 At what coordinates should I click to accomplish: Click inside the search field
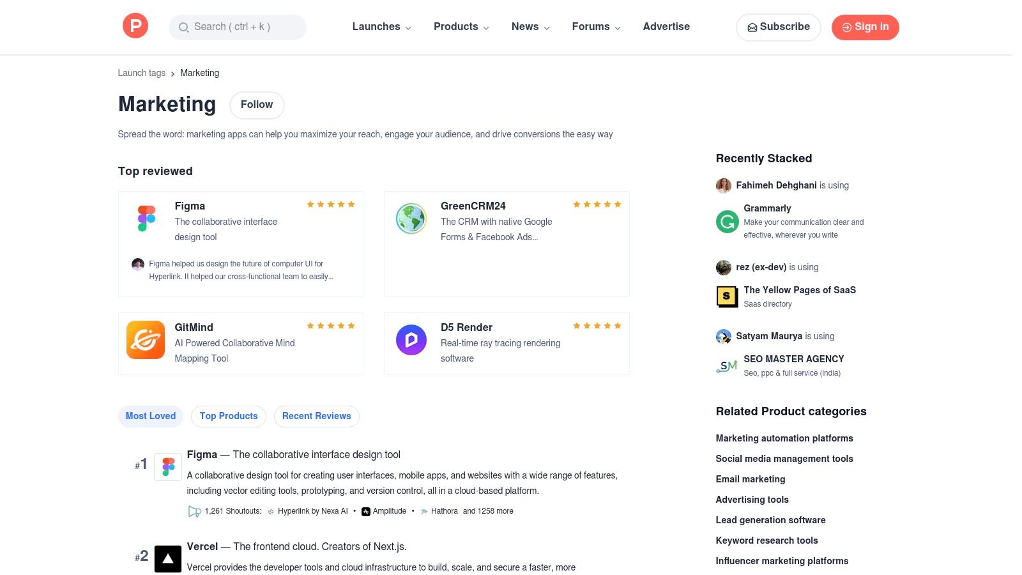pyautogui.click(x=237, y=27)
